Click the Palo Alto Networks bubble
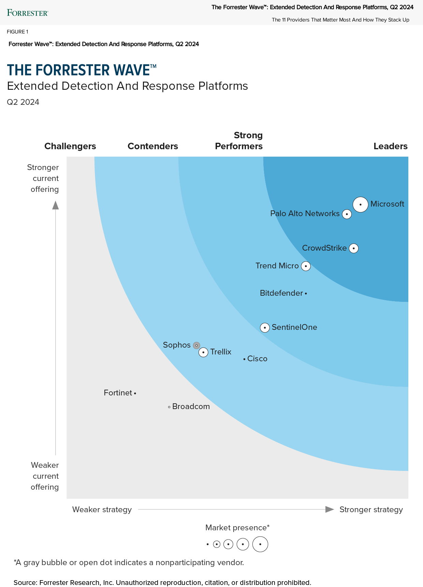 point(347,214)
